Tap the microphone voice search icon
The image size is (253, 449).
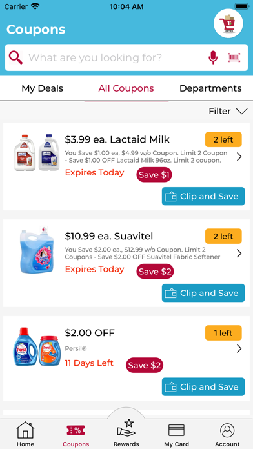point(212,57)
